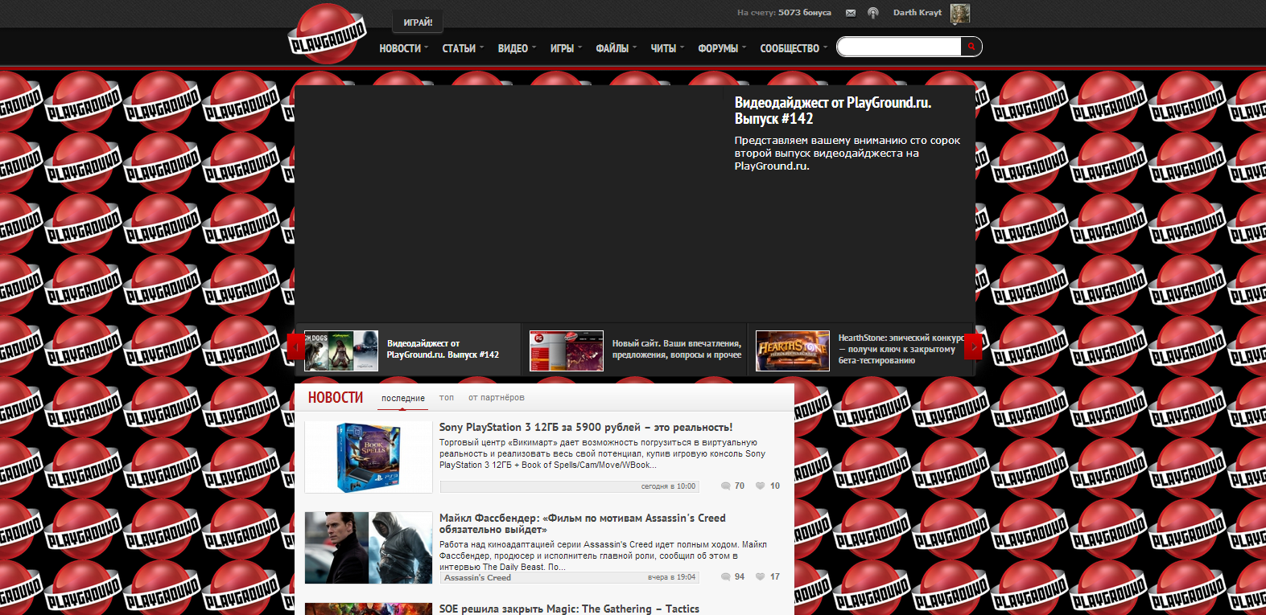The width and height of the screenshot is (1266, 615).
Task: Open the HearthStone: эпический конкурс carousel title
Action: point(901,349)
